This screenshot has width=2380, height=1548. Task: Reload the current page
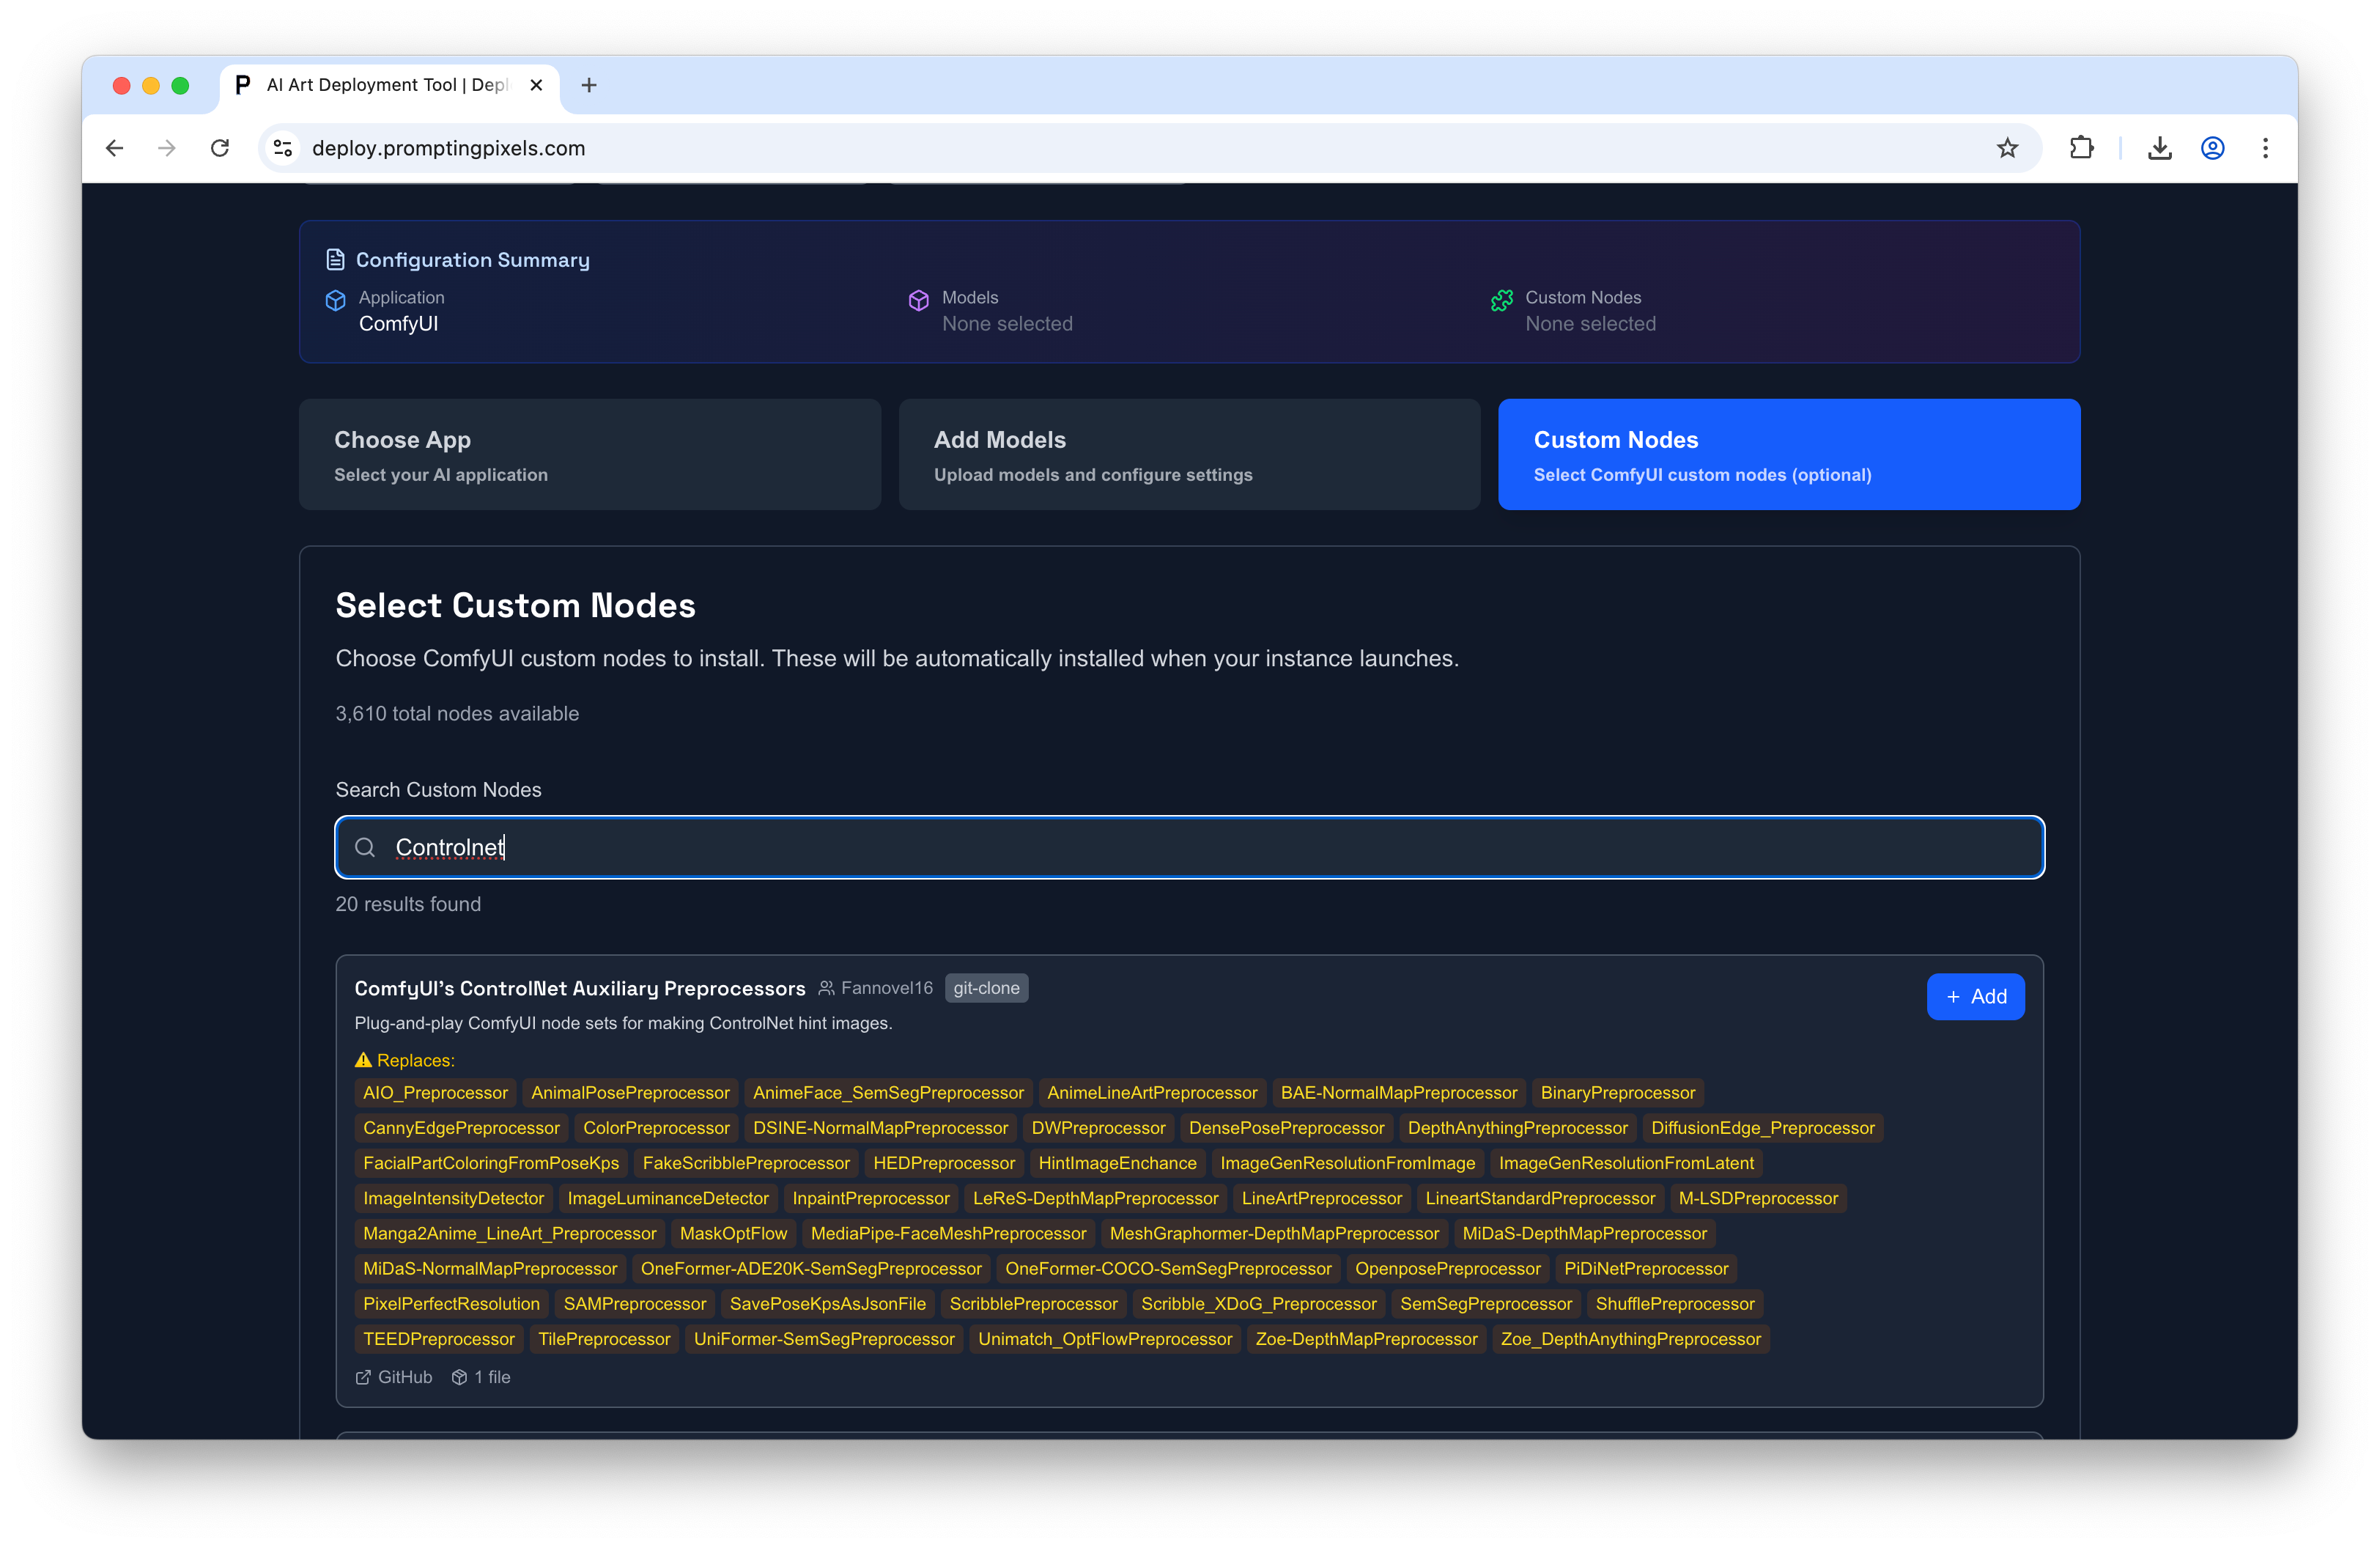(220, 148)
